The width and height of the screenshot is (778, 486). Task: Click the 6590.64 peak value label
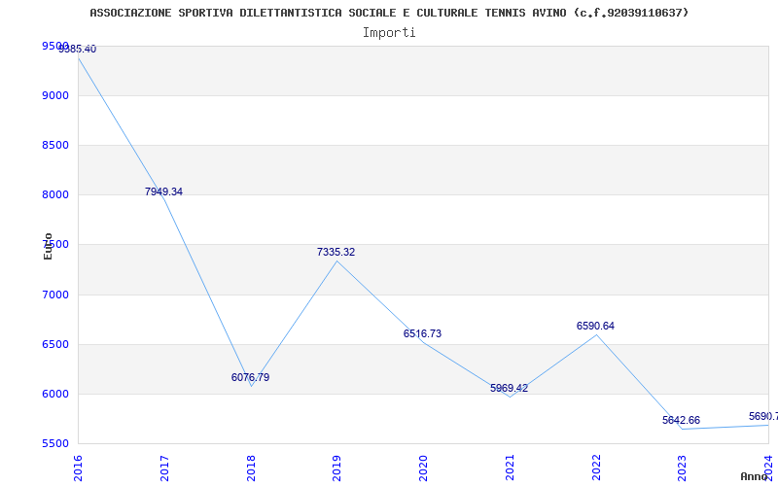(595, 326)
